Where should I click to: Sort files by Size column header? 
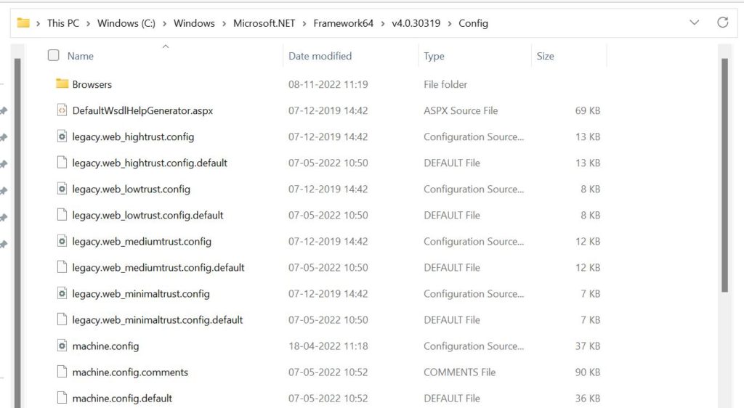pyautogui.click(x=545, y=56)
